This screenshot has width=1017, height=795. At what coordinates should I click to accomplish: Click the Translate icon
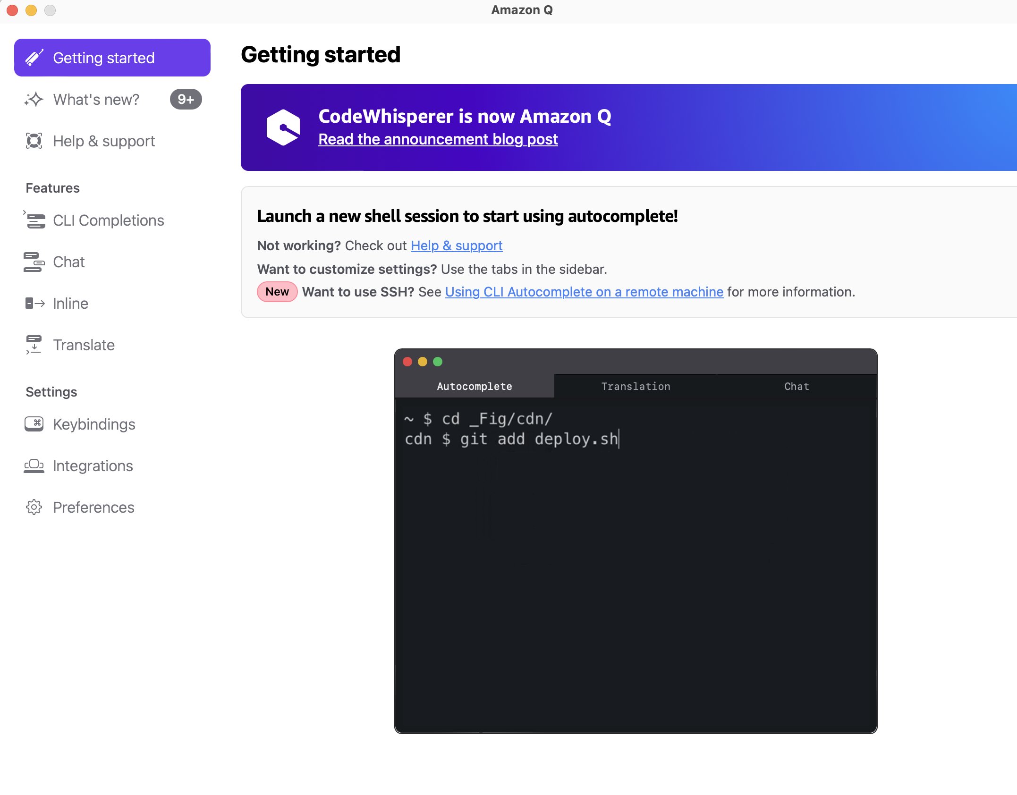click(34, 345)
